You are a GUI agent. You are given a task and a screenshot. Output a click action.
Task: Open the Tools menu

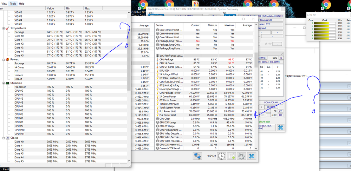tap(13, 4)
